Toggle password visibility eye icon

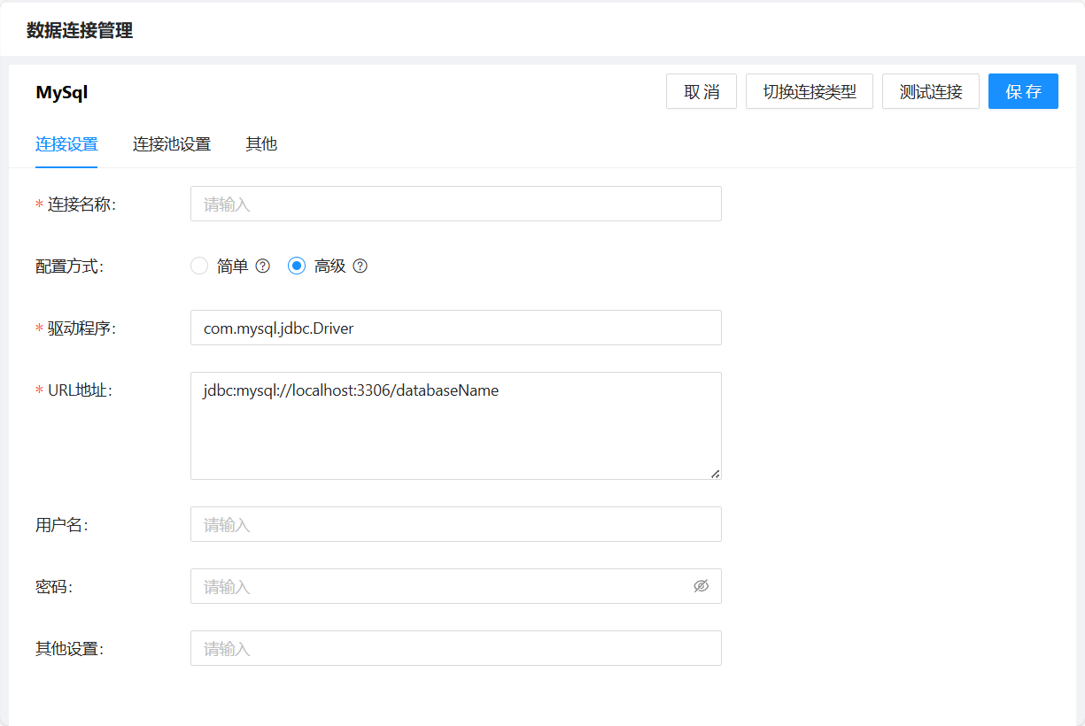point(701,586)
